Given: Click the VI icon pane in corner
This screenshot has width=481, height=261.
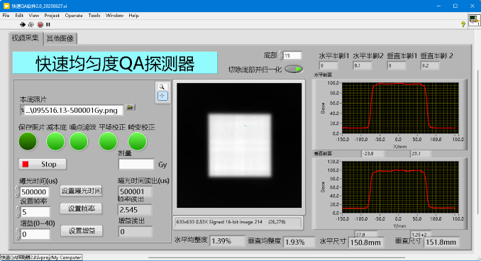Looking at the screenshot, I should (x=474, y=21).
